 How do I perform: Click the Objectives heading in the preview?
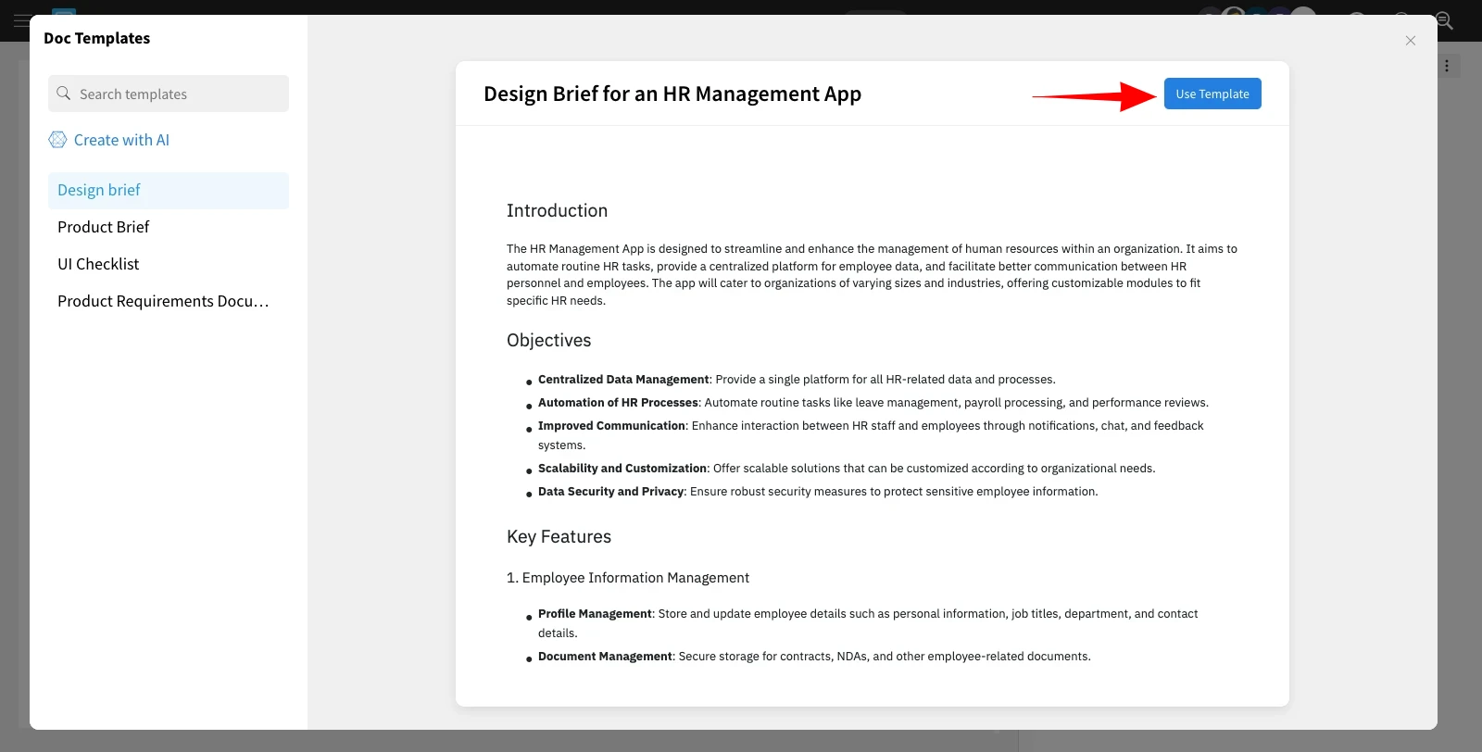point(548,340)
